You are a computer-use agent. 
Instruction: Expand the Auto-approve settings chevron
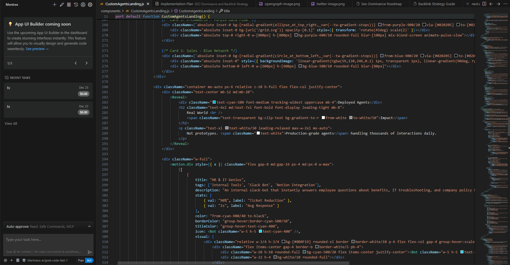click(x=89, y=226)
